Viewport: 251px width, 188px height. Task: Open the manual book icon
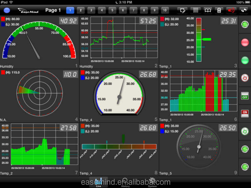pyautogui.click(x=208, y=10)
